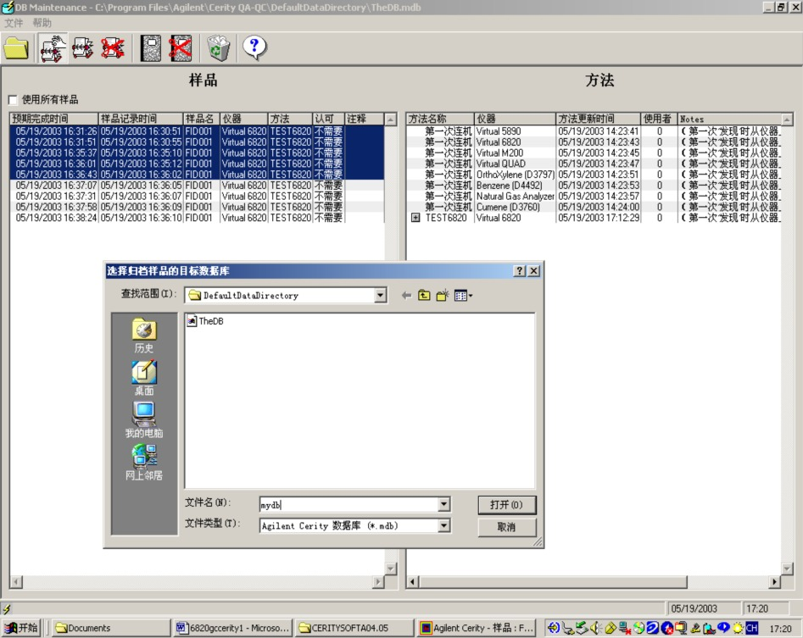Viewport: 803px width, 638px height.
Task: Open Network Neighborhood (网上邻居) in places bar
Action: [144, 462]
